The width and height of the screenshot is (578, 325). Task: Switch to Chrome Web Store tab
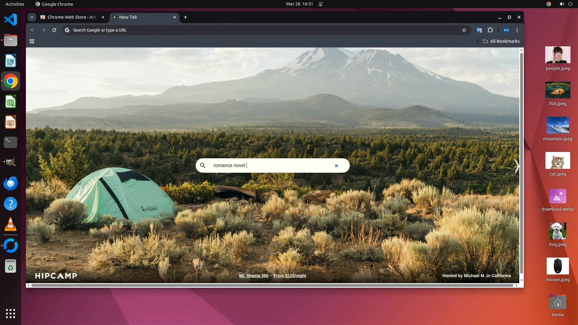(72, 17)
